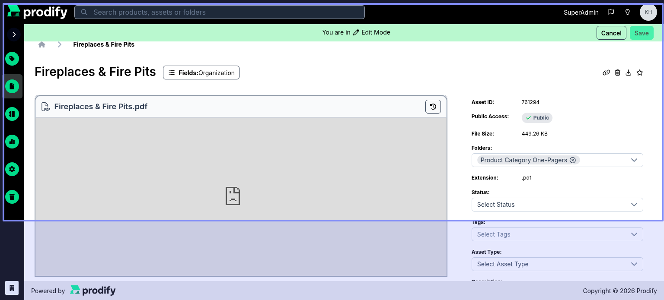Download the asset via download icon

click(629, 73)
